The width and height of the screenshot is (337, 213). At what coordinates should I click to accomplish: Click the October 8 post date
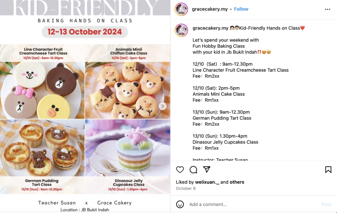[186, 188]
